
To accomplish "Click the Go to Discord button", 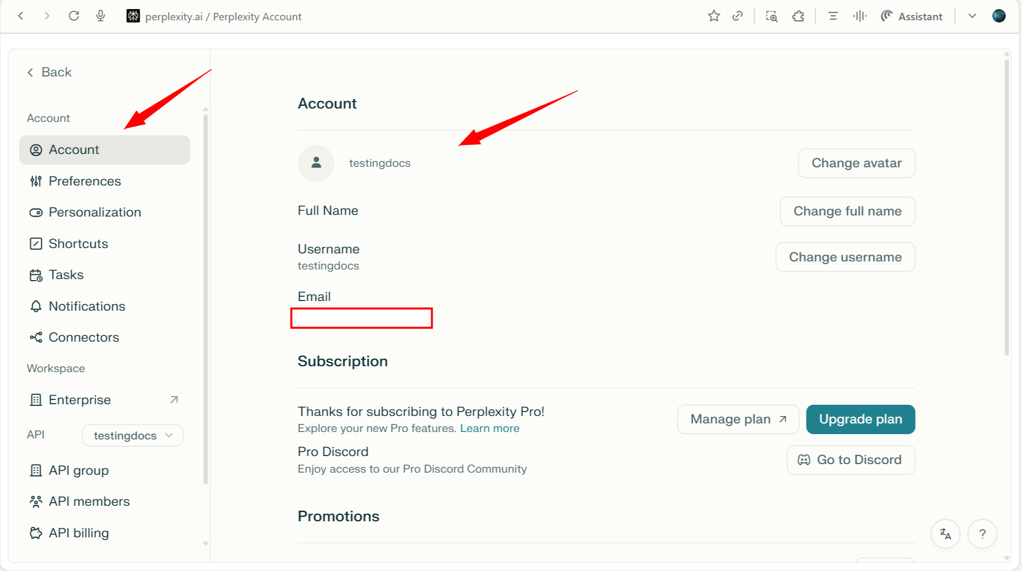I will [x=851, y=460].
